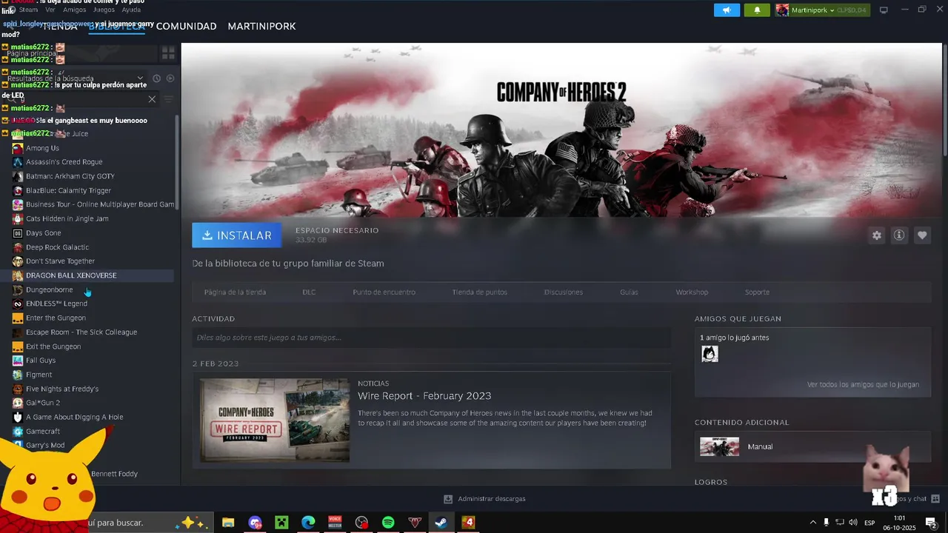The height and width of the screenshot is (533, 948).
Task: Open Wire Report February 2023 news thumbnail
Action: (x=274, y=420)
